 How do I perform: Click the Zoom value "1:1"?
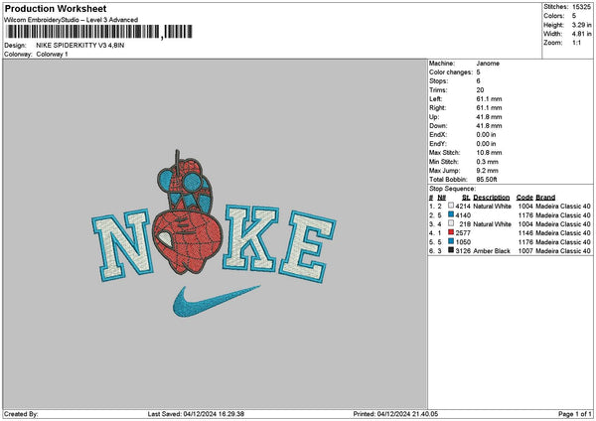coord(576,43)
